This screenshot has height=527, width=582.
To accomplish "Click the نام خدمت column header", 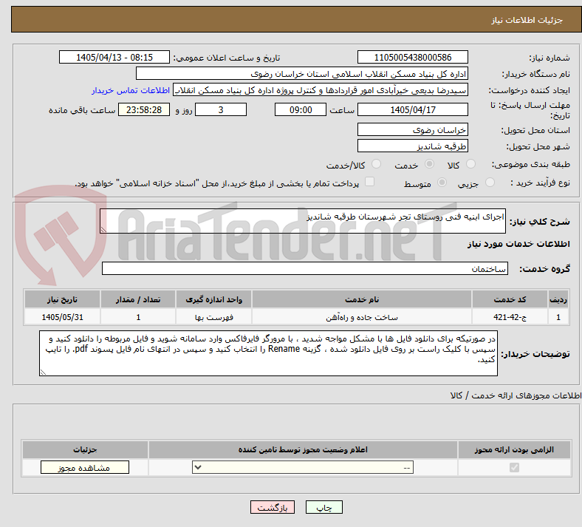I will [362, 299].
